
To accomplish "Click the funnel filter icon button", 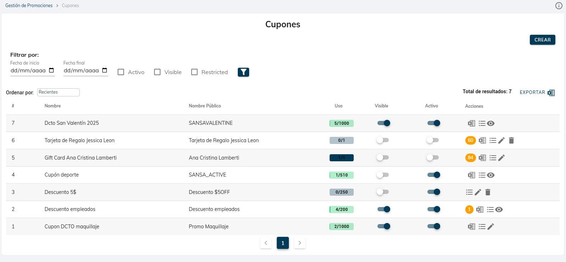I will (x=243, y=72).
